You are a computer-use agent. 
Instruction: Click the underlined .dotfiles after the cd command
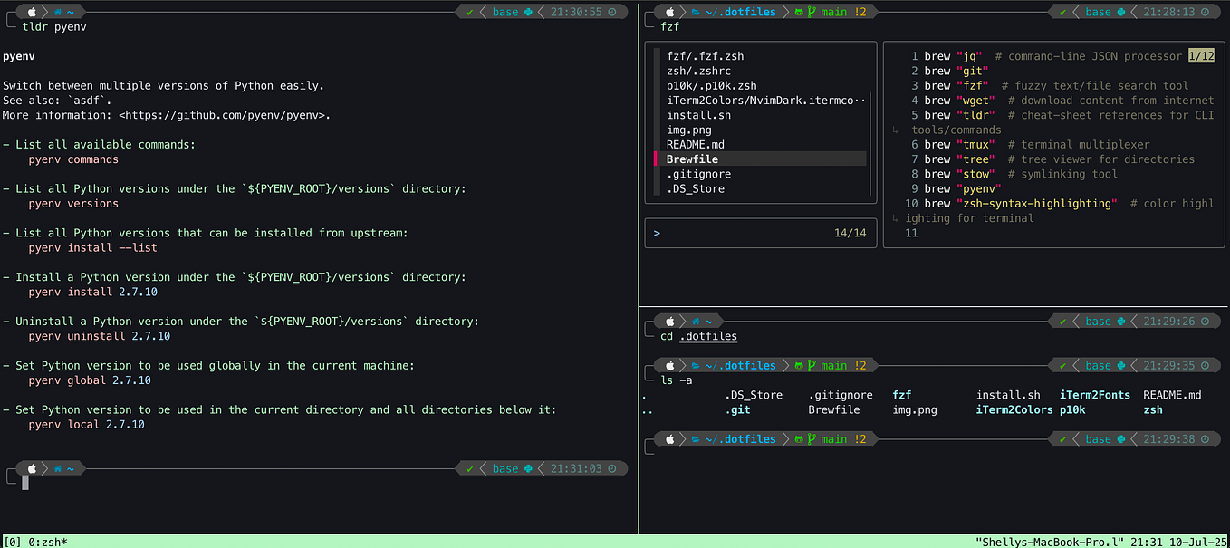(x=708, y=336)
